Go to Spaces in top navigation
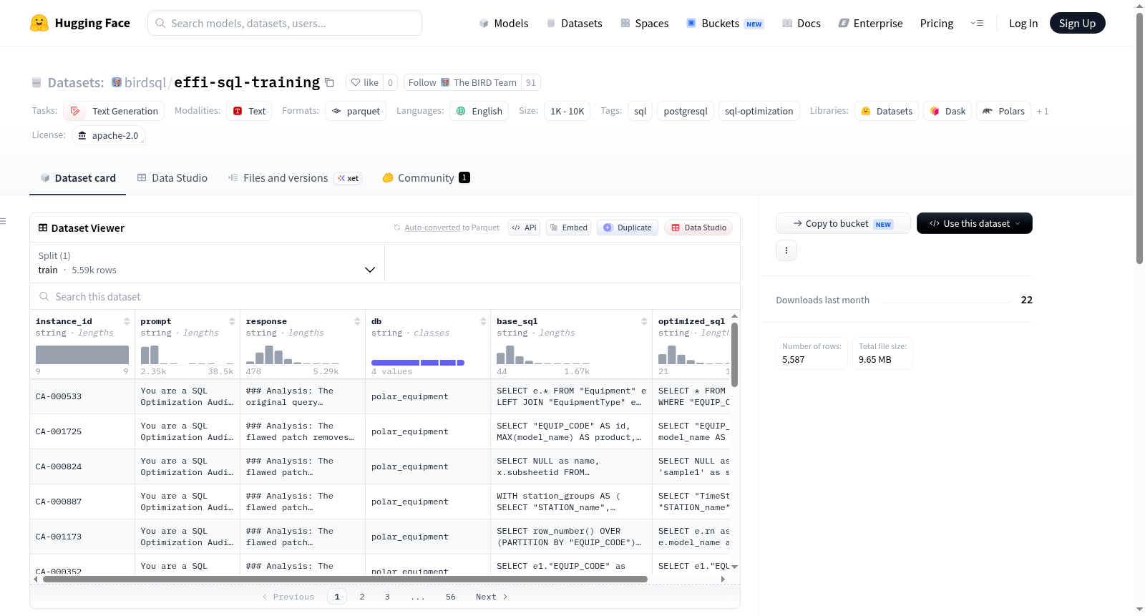The width and height of the screenshot is (1145, 616). click(645, 23)
